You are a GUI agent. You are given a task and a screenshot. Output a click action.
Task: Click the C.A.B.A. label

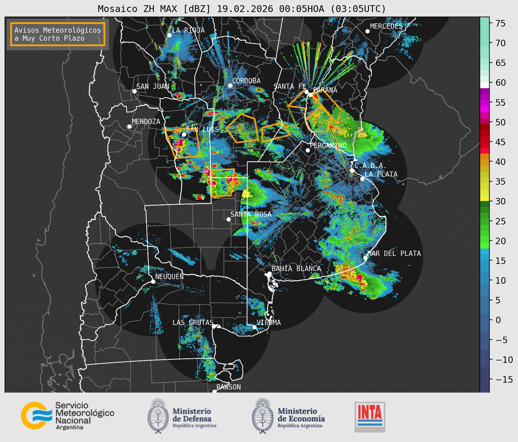point(371,166)
